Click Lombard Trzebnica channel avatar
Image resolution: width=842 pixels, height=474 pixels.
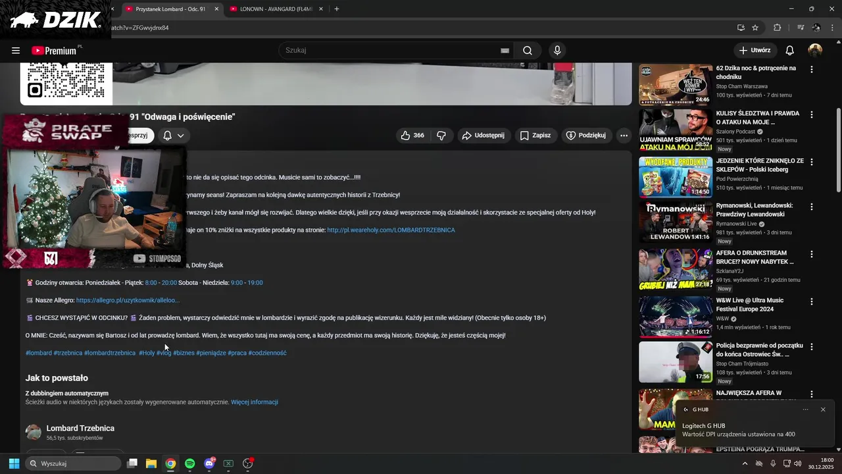(x=33, y=432)
